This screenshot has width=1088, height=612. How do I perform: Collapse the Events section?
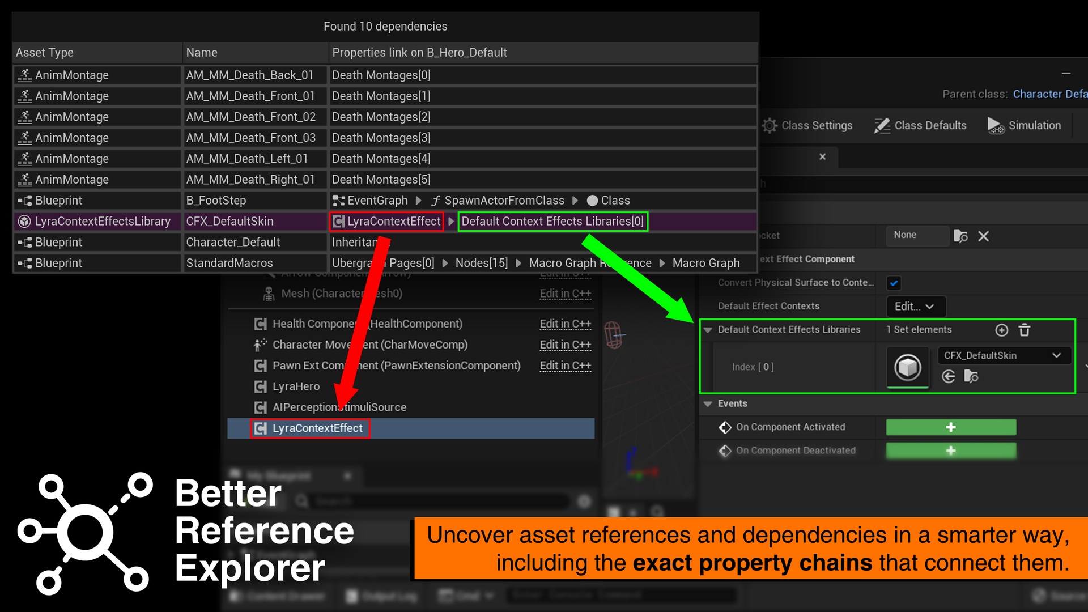708,404
